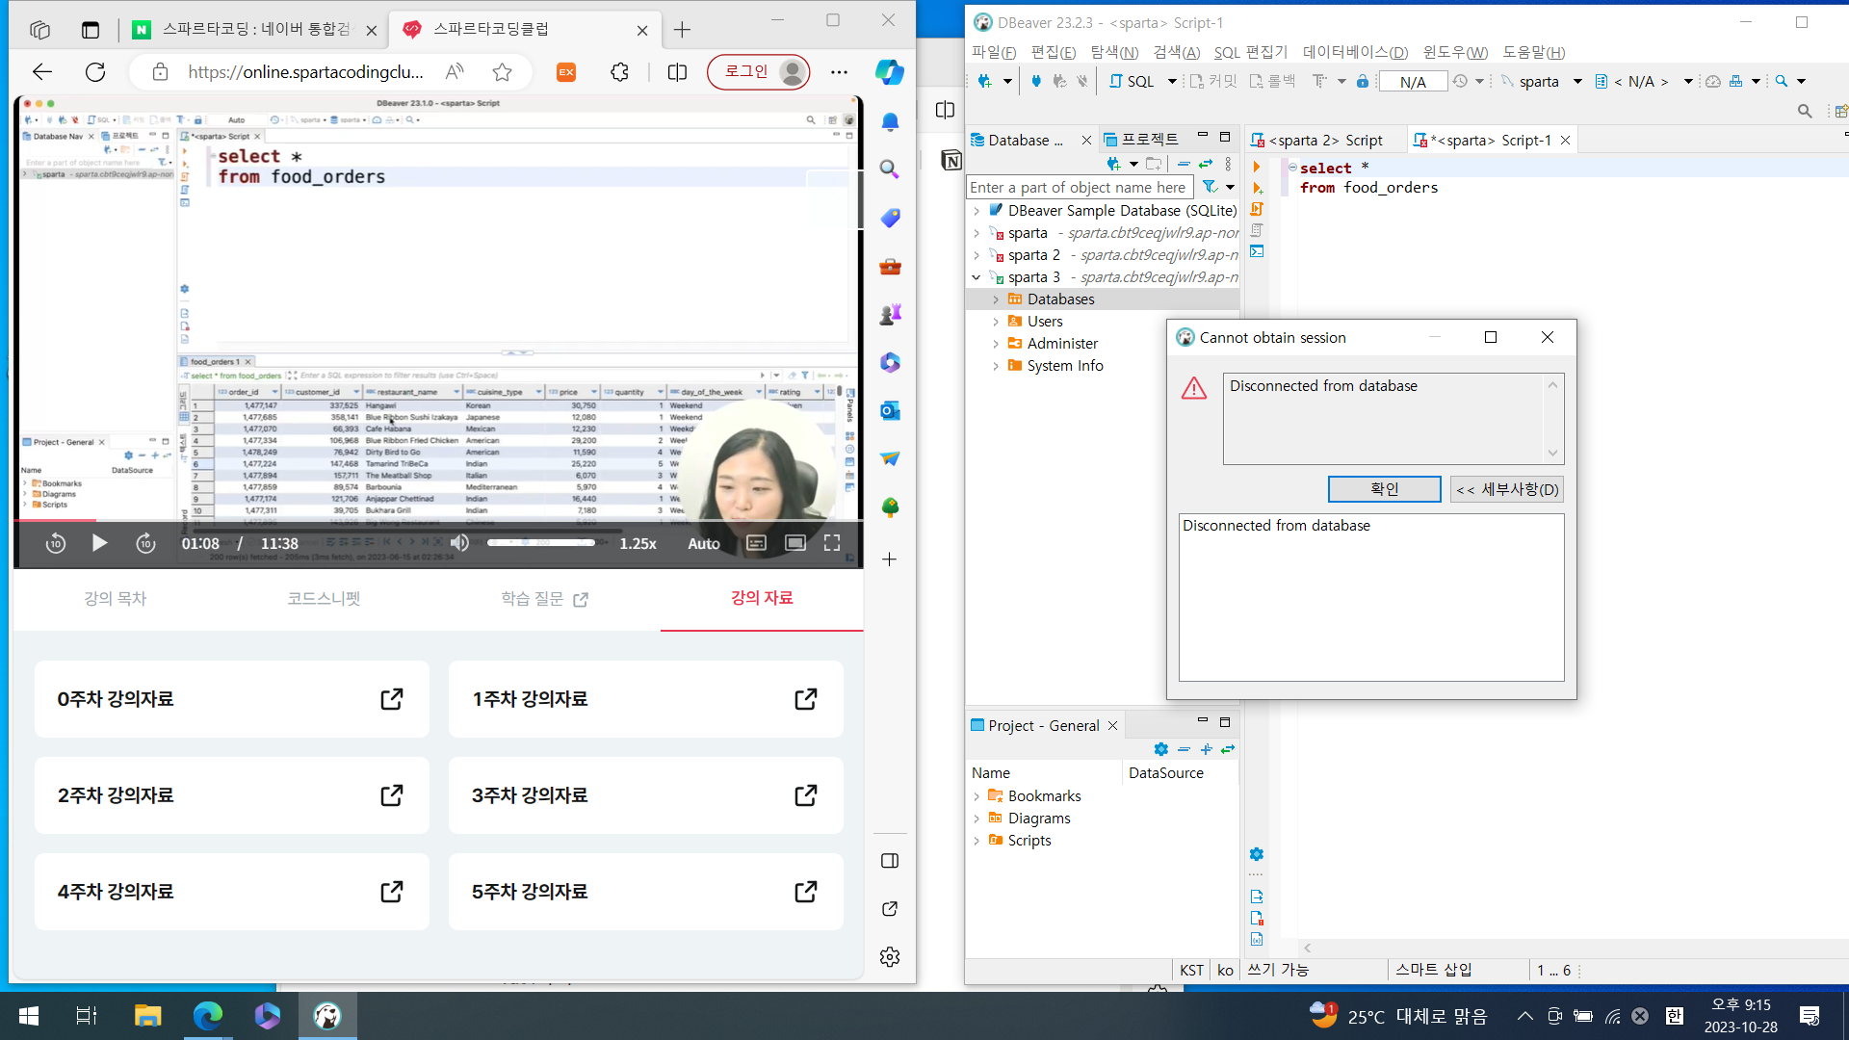This screenshot has width=1849, height=1040.
Task: Open the project settings gear in Project panel
Action: tap(1161, 749)
